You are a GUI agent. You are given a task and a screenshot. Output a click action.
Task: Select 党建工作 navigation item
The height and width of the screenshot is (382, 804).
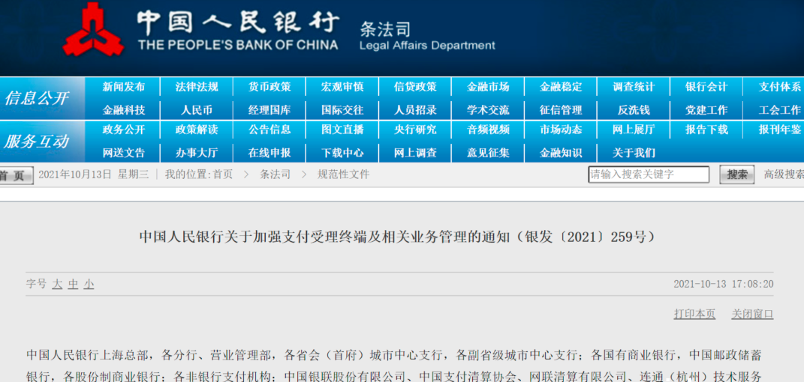pyautogui.click(x=706, y=110)
